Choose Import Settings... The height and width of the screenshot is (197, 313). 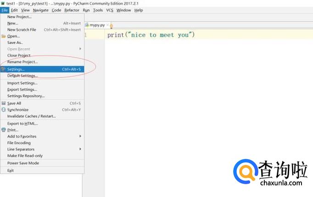tap(42, 83)
